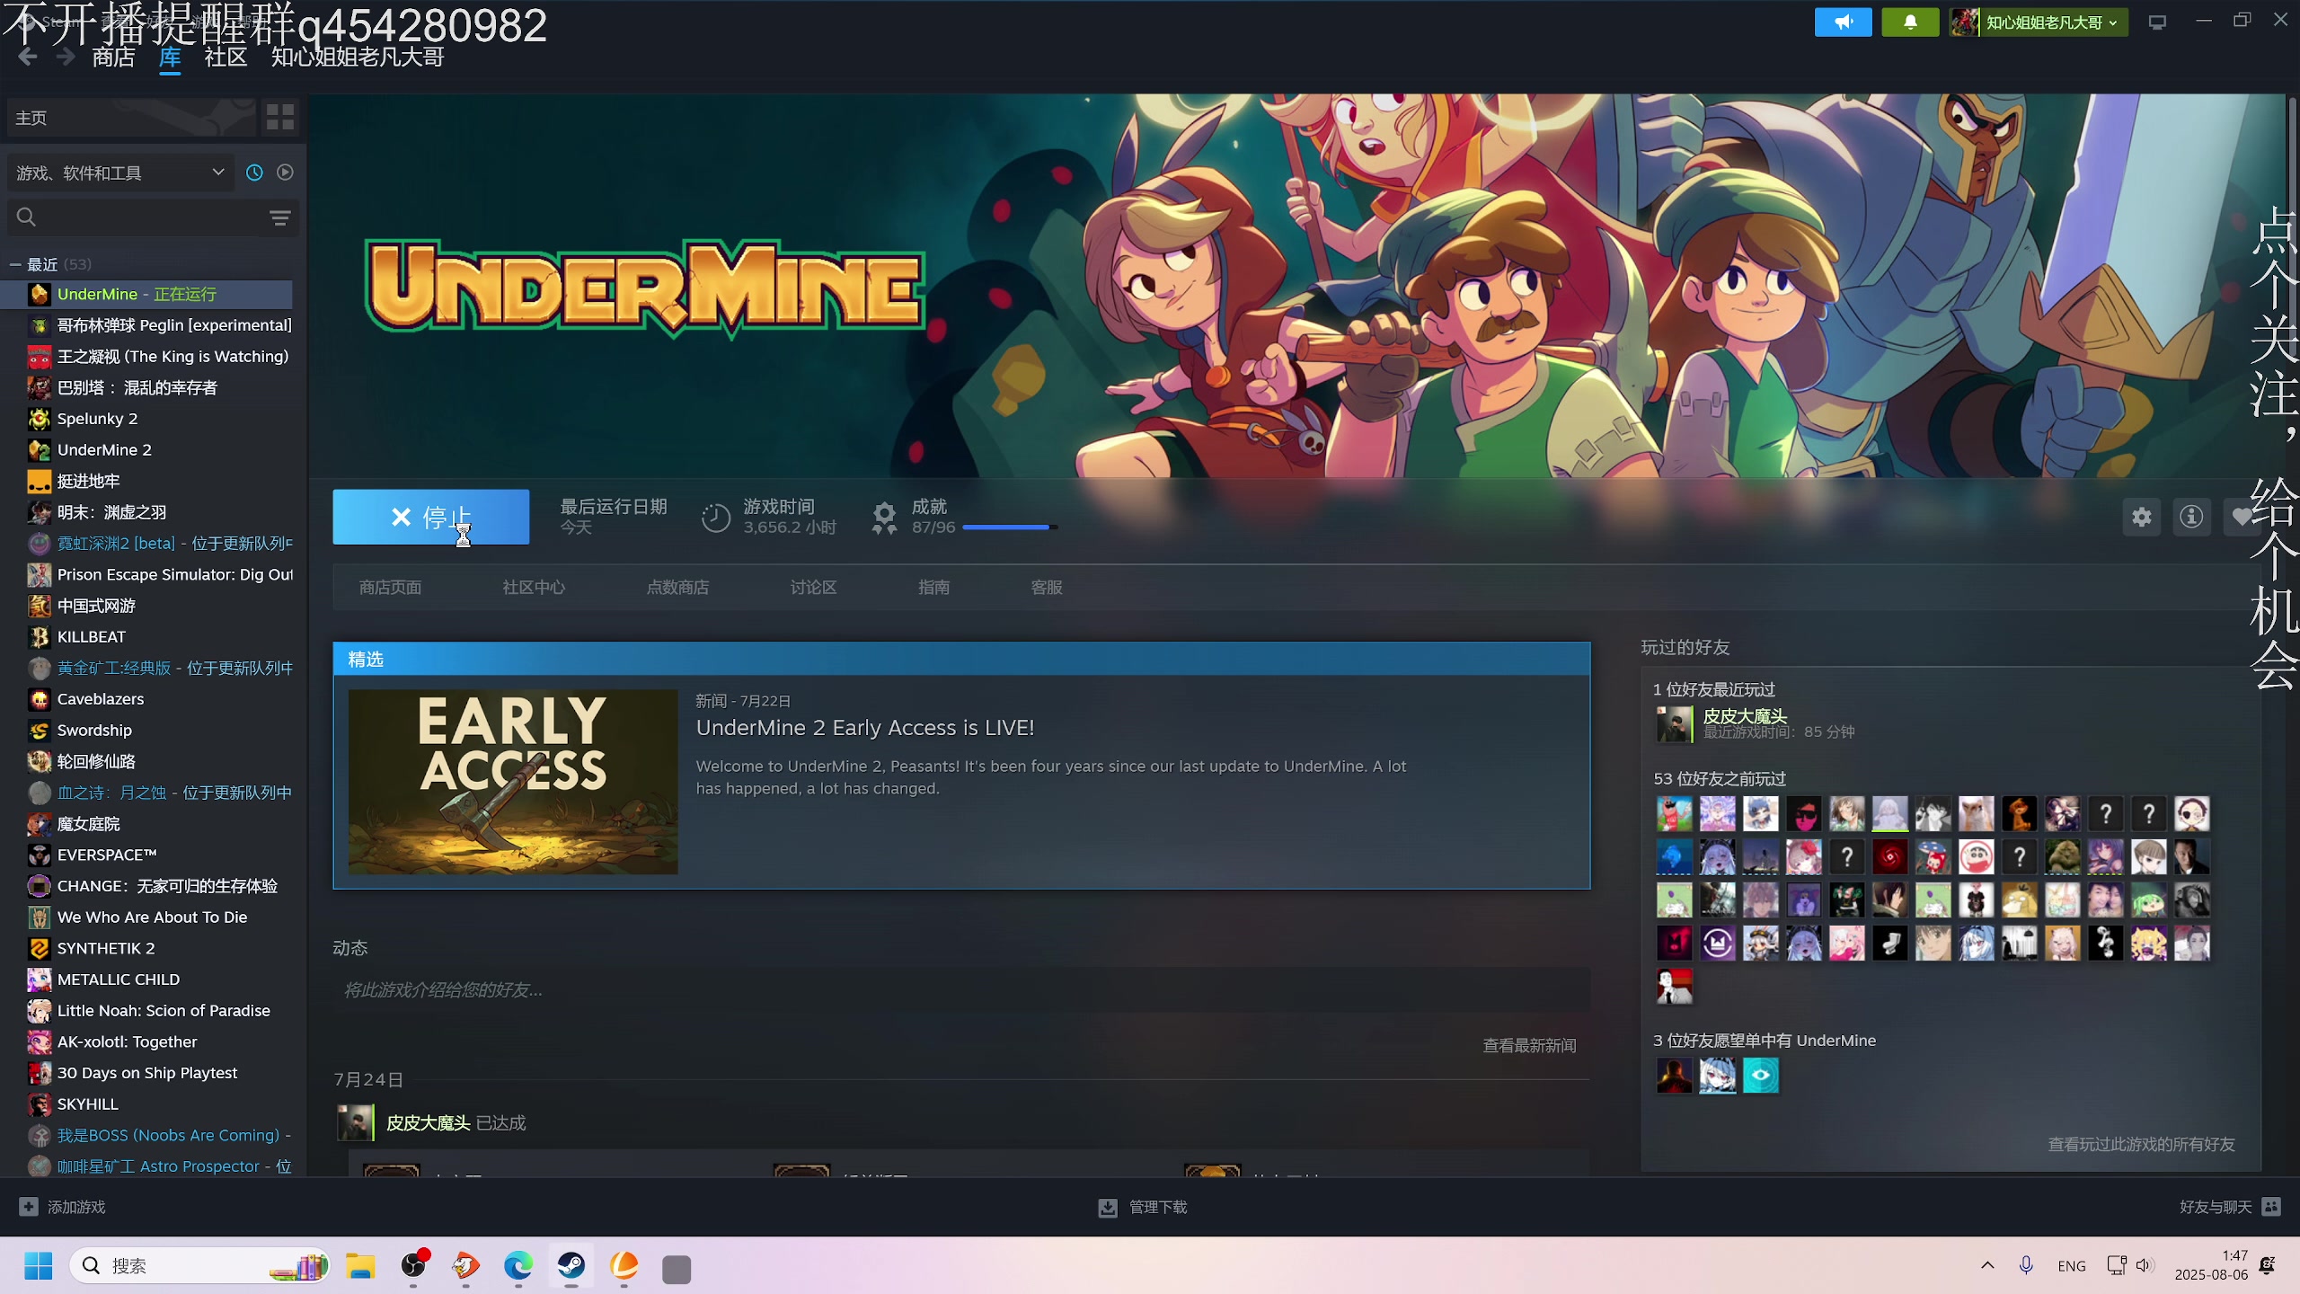Click 添加游戏 at the bottom left
Screen dimensions: 2300x1294
[63, 1207]
